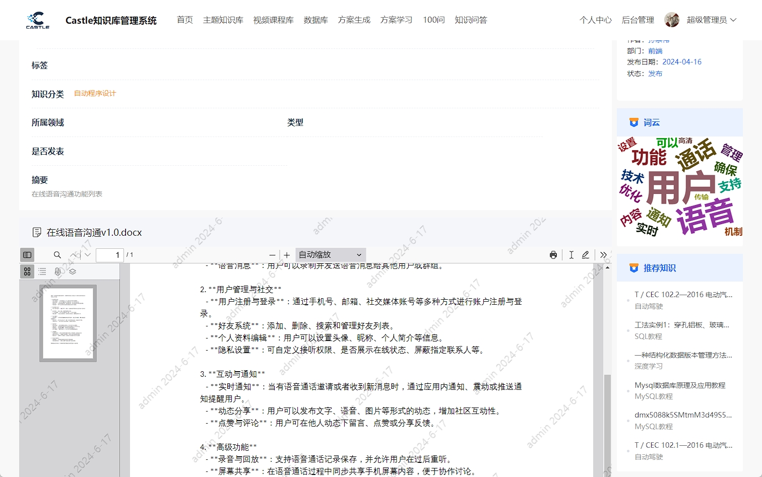The image size is (762, 477).
Task: Zoom in on the document with plus icon
Action: (286, 255)
